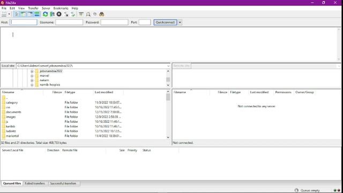Screen dimensions: 343x193
Task: Select the category folder row
Action: tap(83, 102)
